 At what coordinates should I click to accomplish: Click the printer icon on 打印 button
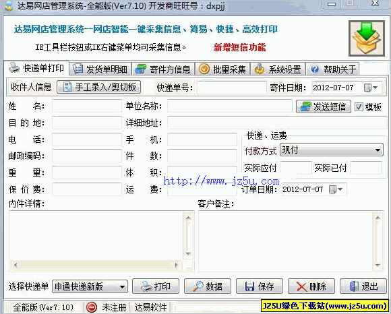(x=146, y=286)
